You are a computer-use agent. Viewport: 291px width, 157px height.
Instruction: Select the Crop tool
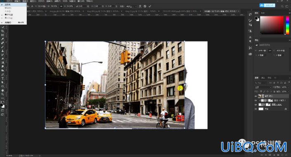(x=2, y=31)
